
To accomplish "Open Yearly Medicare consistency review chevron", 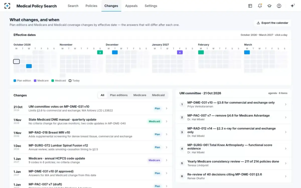I will (x=286, y=163).
